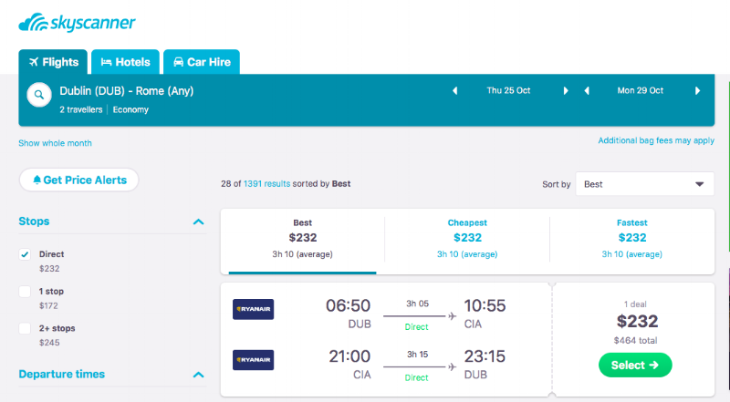The width and height of the screenshot is (730, 402).
Task: Click the Stops heading label
Action: (x=34, y=222)
